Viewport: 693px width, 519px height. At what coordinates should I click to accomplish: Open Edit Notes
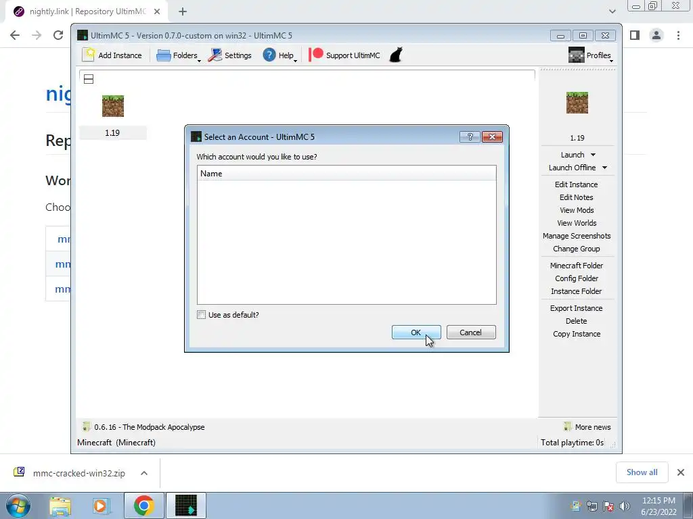[577, 197]
